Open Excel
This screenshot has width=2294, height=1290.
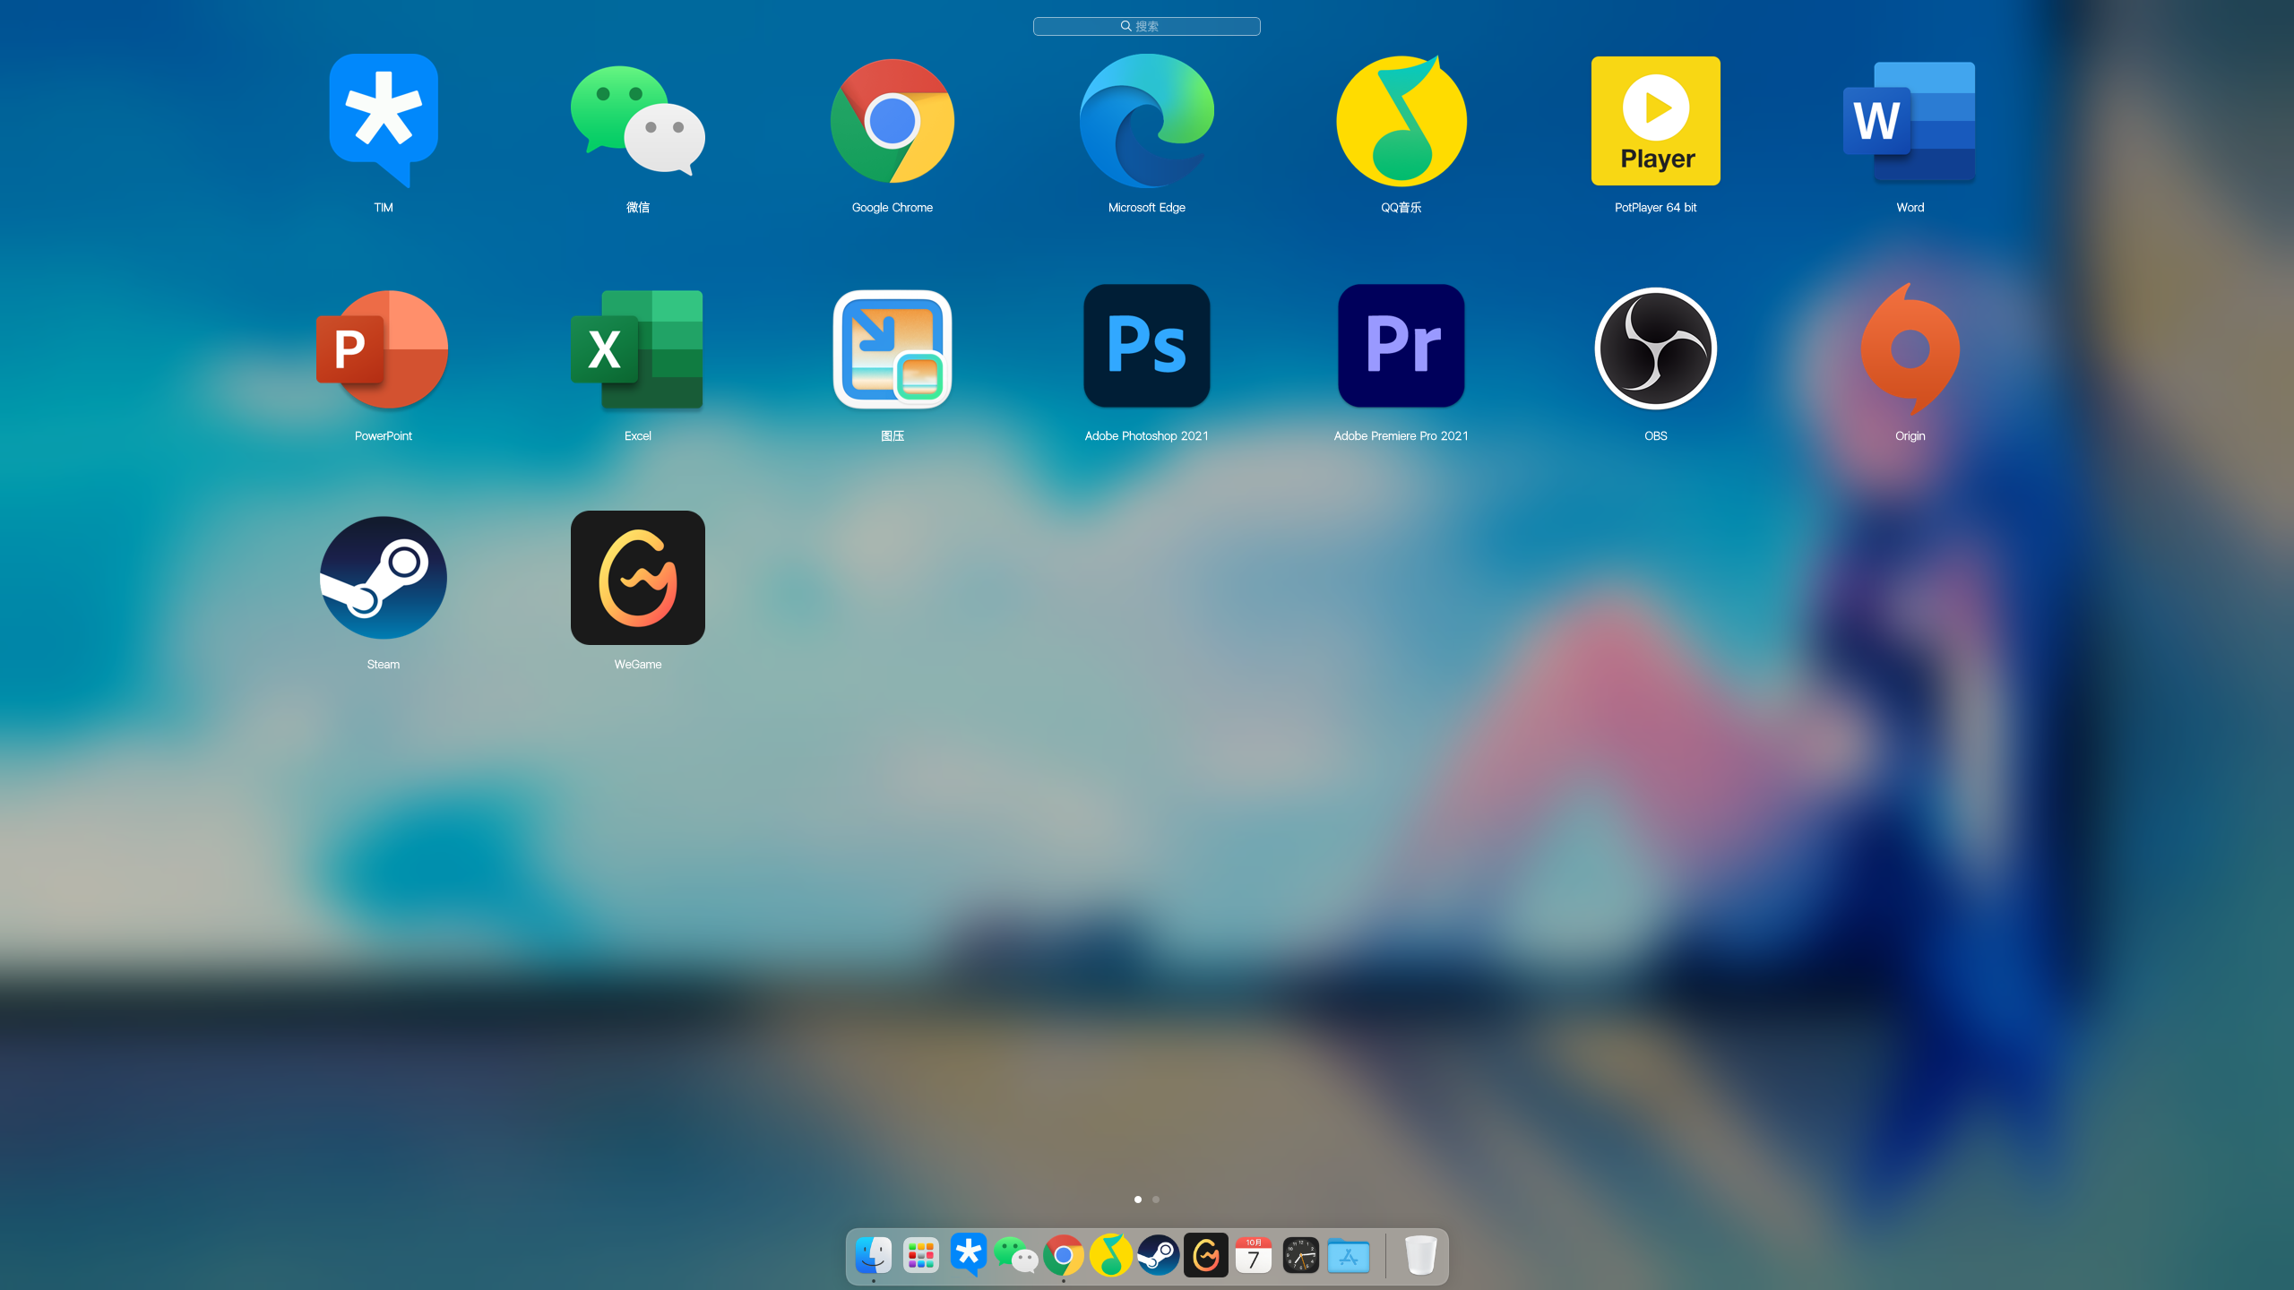point(638,349)
